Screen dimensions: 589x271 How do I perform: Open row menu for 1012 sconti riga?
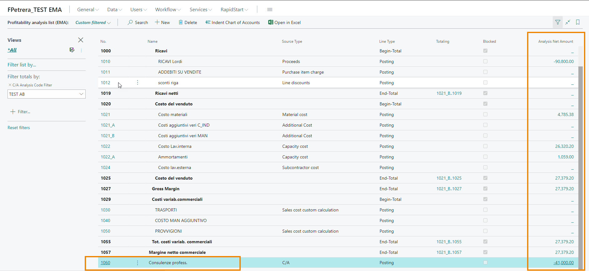pos(138,83)
